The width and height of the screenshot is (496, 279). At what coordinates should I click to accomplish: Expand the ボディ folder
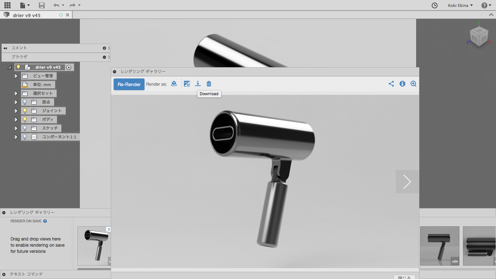(16, 120)
